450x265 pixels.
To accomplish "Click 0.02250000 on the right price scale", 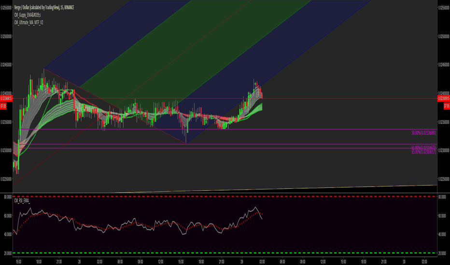I will tap(444, 179).
